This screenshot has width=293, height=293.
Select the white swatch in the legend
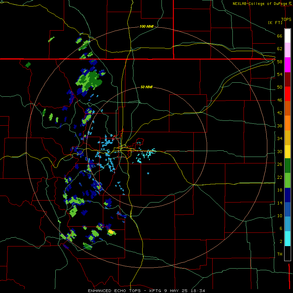(287, 36)
